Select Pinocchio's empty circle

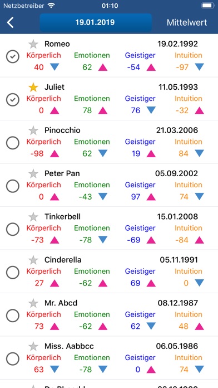click(13, 143)
